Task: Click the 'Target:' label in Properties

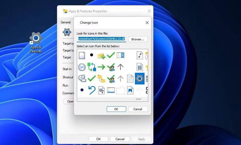Action: click(67, 57)
